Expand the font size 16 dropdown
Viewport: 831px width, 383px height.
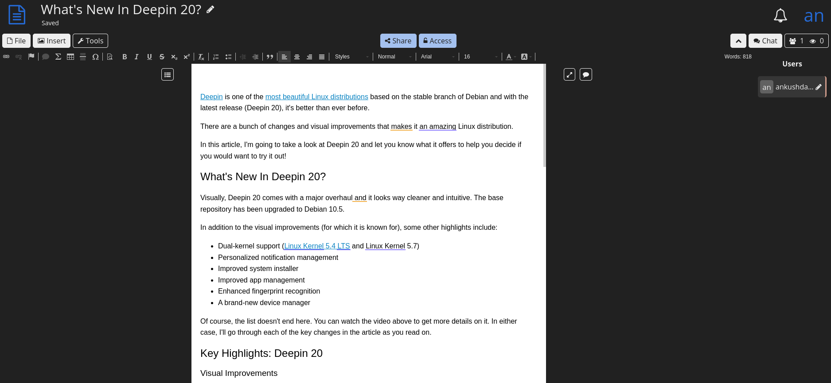pos(480,57)
